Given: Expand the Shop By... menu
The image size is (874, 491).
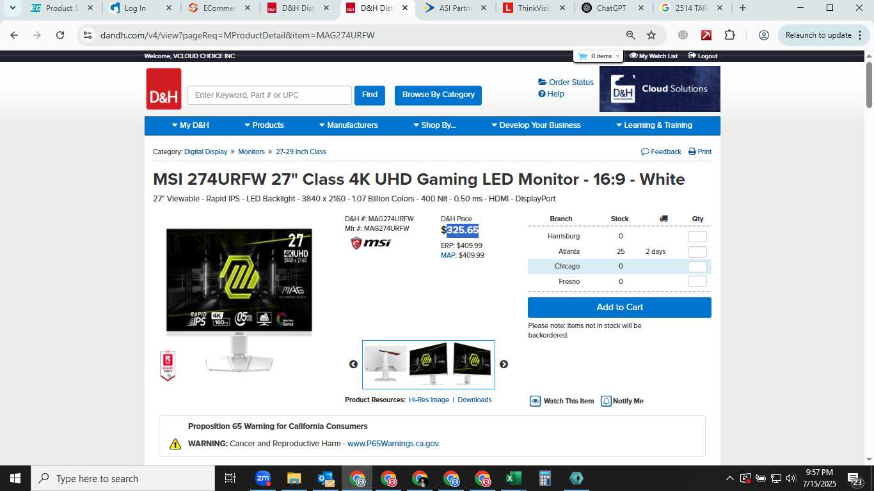Looking at the screenshot, I should (x=434, y=125).
